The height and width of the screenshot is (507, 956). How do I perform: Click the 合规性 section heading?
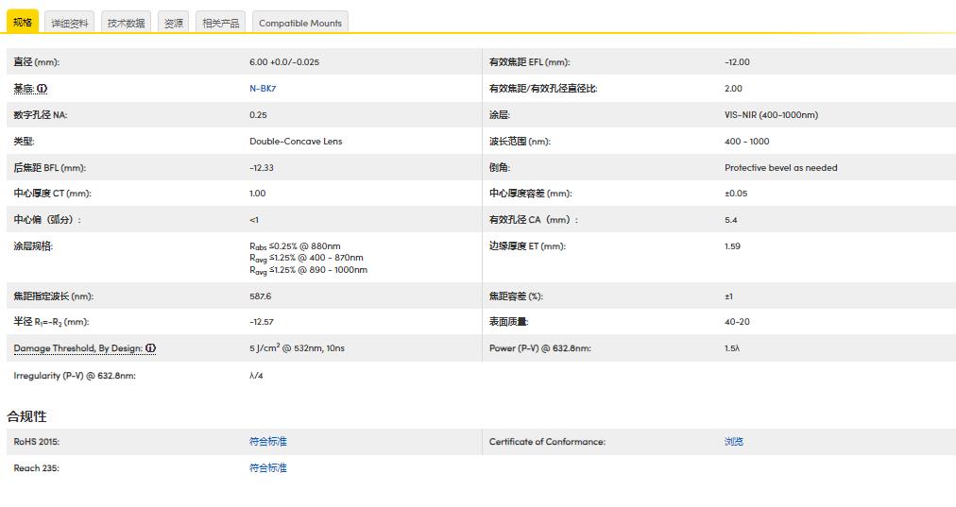coord(26,416)
